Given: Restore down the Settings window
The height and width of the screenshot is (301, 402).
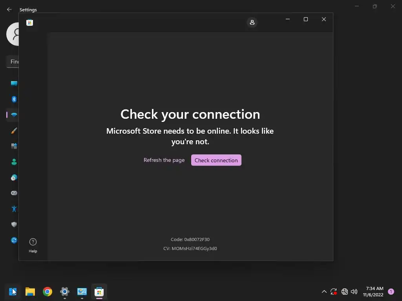Looking at the screenshot, I should (375, 6).
